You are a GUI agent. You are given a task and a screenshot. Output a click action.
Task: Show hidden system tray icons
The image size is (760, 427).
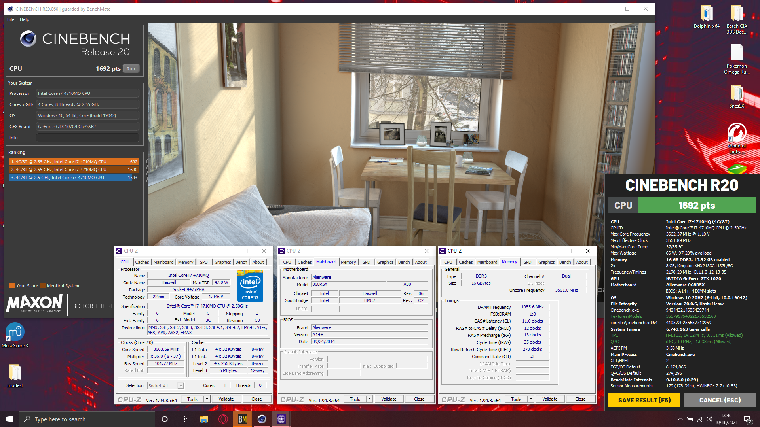click(x=680, y=419)
